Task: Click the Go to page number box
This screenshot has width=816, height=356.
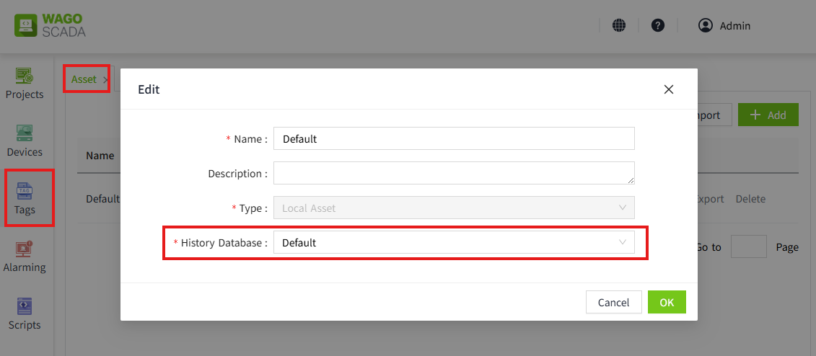Action: pyautogui.click(x=748, y=246)
